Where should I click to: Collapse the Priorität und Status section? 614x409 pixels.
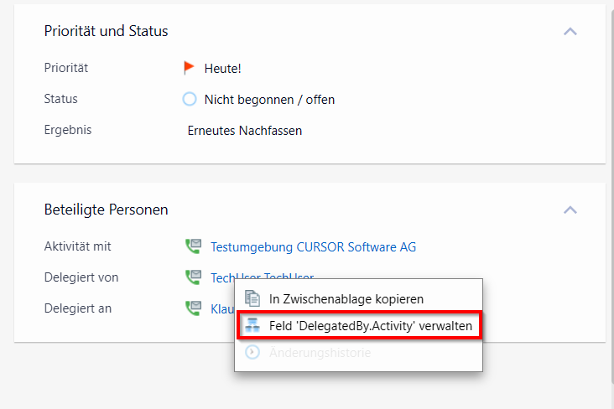[x=570, y=31]
